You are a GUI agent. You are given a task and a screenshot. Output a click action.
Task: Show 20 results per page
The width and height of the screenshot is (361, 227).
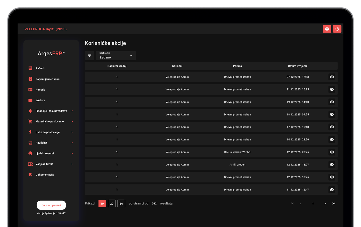tap(112, 204)
